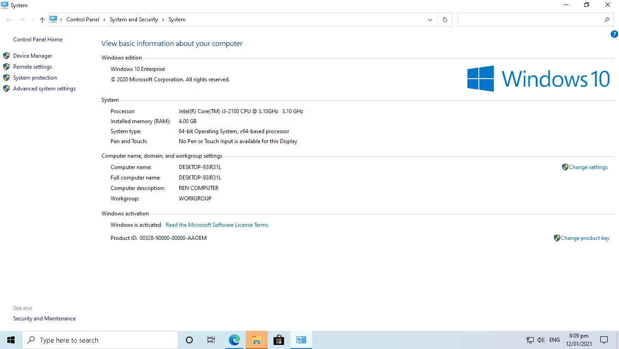
Task: Click the 'Windows is activated' text
Action: point(136,225)
